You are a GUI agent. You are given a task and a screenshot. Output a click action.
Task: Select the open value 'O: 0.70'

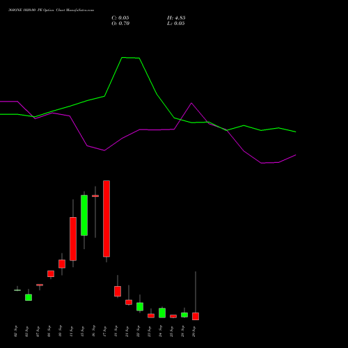coord(120,24)
